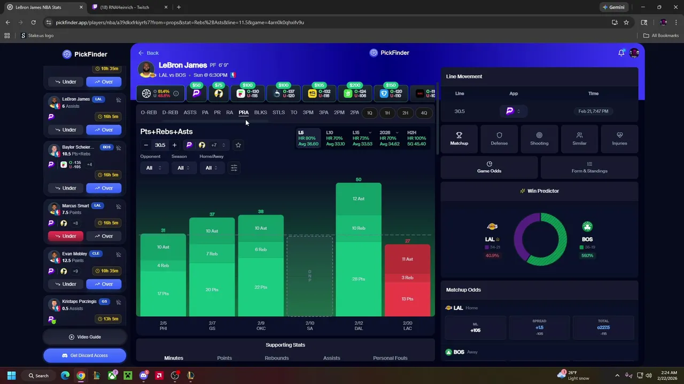Go Back to the previous page
684x384 pixels.
click(x=148, y=53)
